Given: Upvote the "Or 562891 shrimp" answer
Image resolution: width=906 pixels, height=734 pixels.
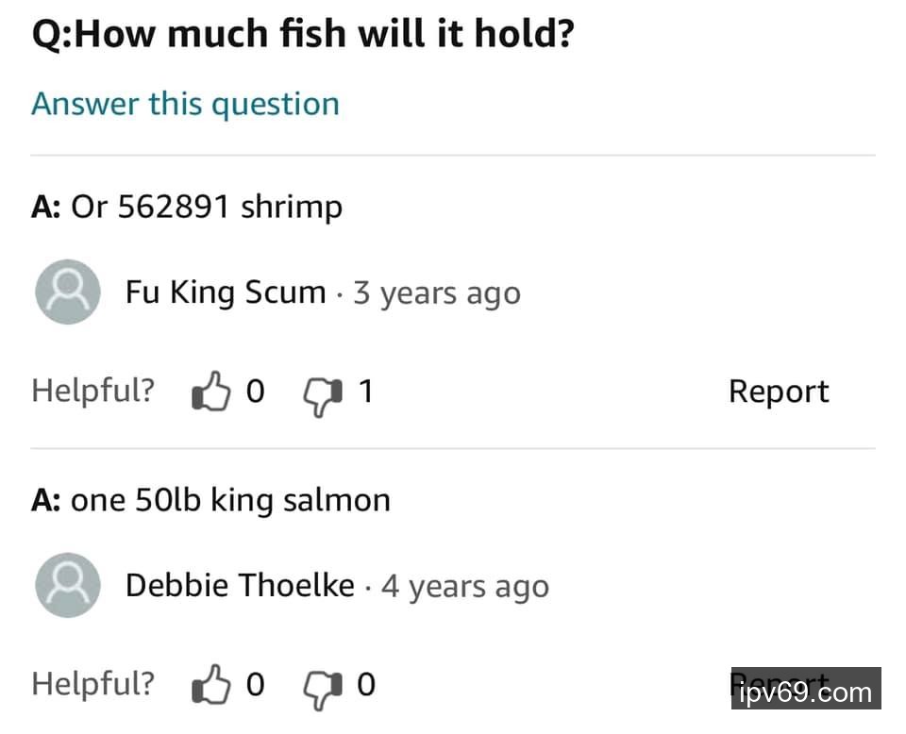Looking at the screenshot, I should (210, 392).
